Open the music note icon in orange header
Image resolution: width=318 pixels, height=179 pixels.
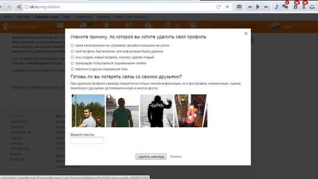[x=167, y=25]
